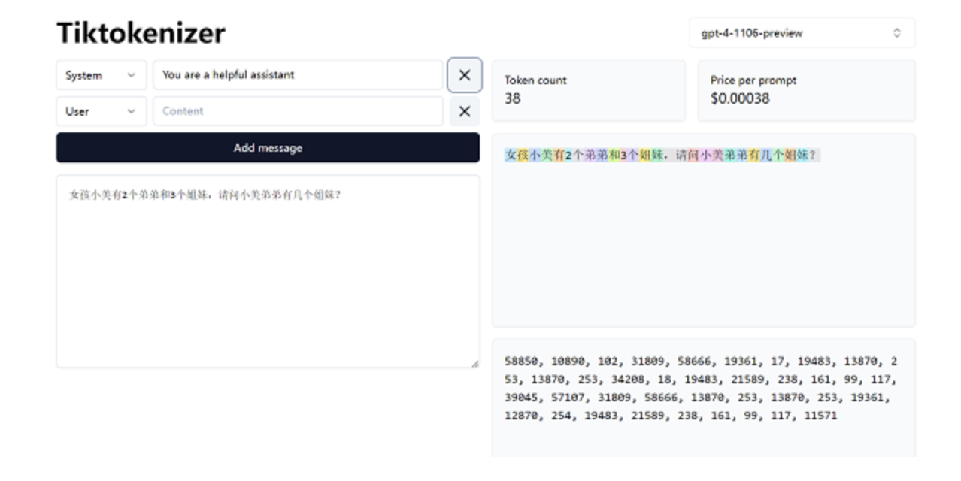Click the color-highlighted tokenized Chinese sentence

662,156
